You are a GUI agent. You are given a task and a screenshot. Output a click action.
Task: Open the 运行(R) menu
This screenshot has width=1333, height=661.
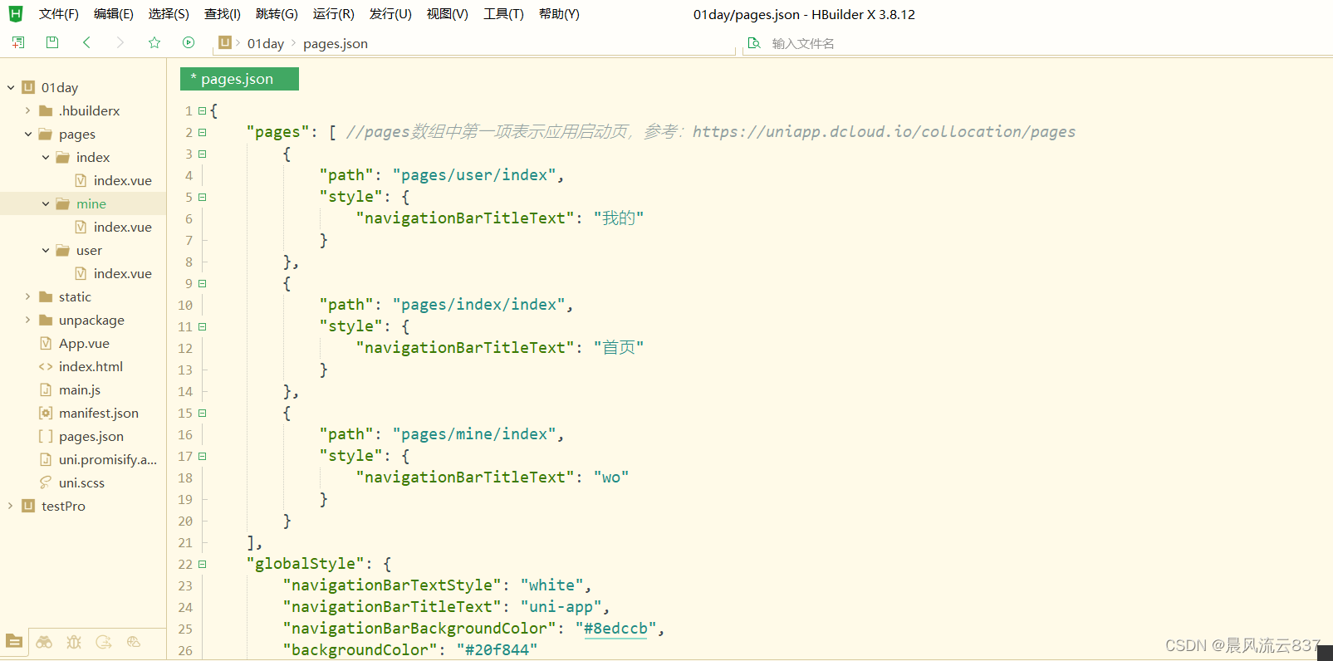pos(334,14)
